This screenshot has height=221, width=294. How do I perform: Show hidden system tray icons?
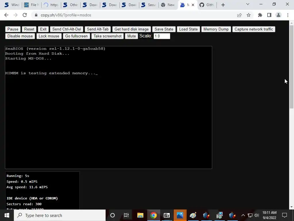[243, 215]
